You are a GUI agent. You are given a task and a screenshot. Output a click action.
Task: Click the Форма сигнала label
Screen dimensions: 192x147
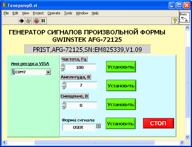pos(78,120)
